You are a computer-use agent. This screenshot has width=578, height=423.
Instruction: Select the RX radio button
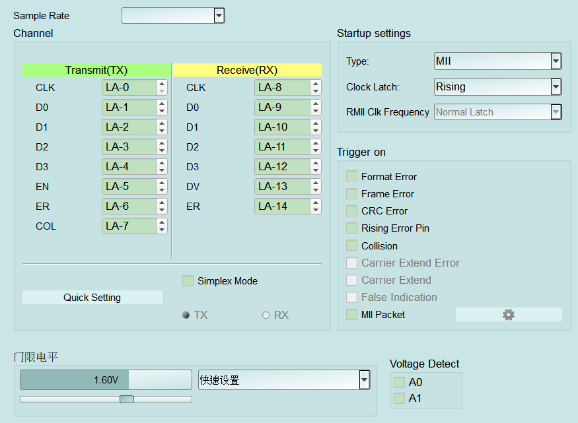pos(266,315)
